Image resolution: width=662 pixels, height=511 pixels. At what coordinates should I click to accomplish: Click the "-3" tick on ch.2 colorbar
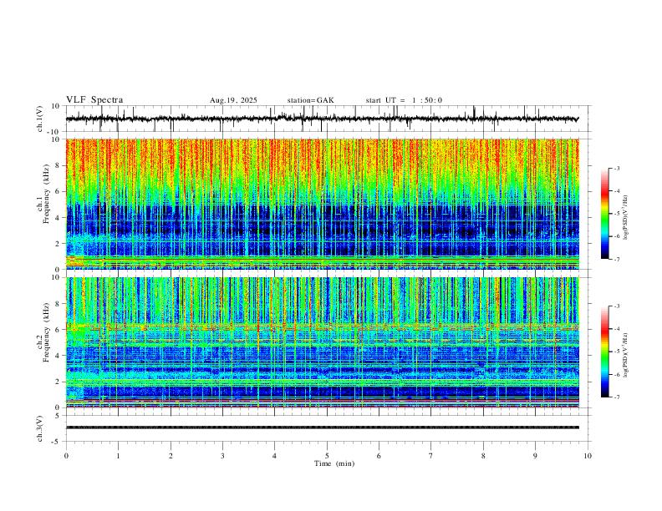coord(617,306)
